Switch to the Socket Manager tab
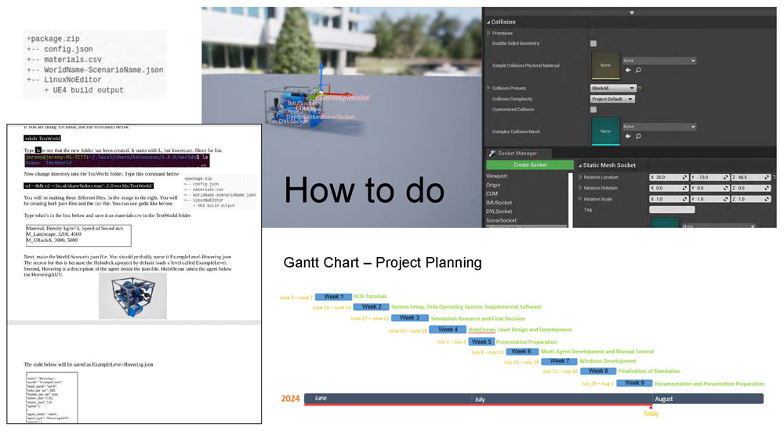The image size is (784, 441). (517, 154)
